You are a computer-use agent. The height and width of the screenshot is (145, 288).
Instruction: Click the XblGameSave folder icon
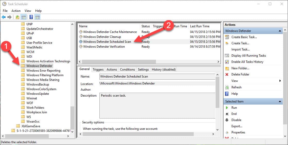point(18,126)
